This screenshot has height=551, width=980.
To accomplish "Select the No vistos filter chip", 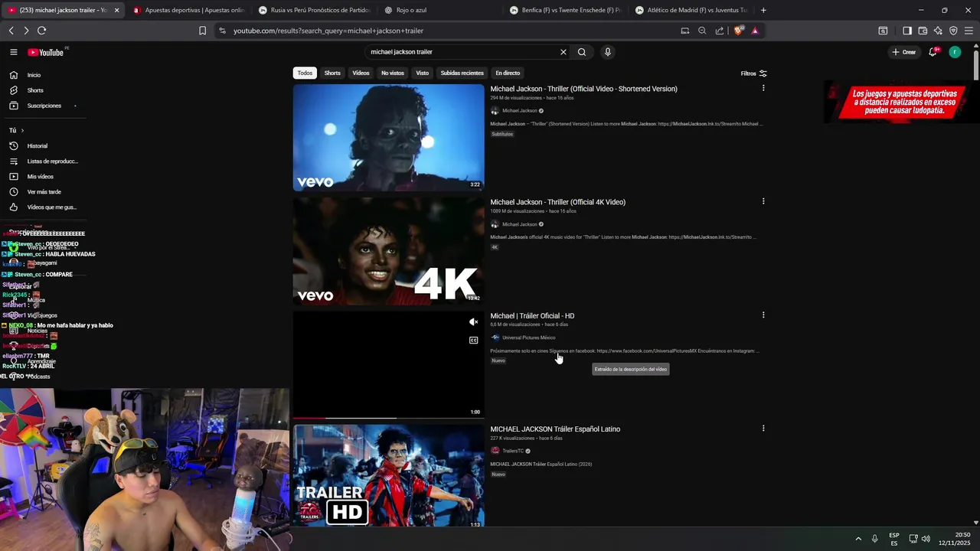I will click(393, 73).
